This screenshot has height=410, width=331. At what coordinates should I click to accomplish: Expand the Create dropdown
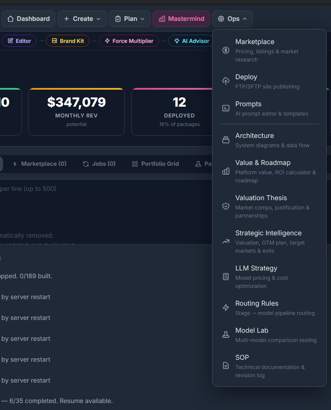(82, 19)
